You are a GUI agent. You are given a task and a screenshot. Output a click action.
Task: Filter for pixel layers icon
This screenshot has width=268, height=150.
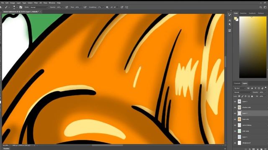click(x=248, y=88)
